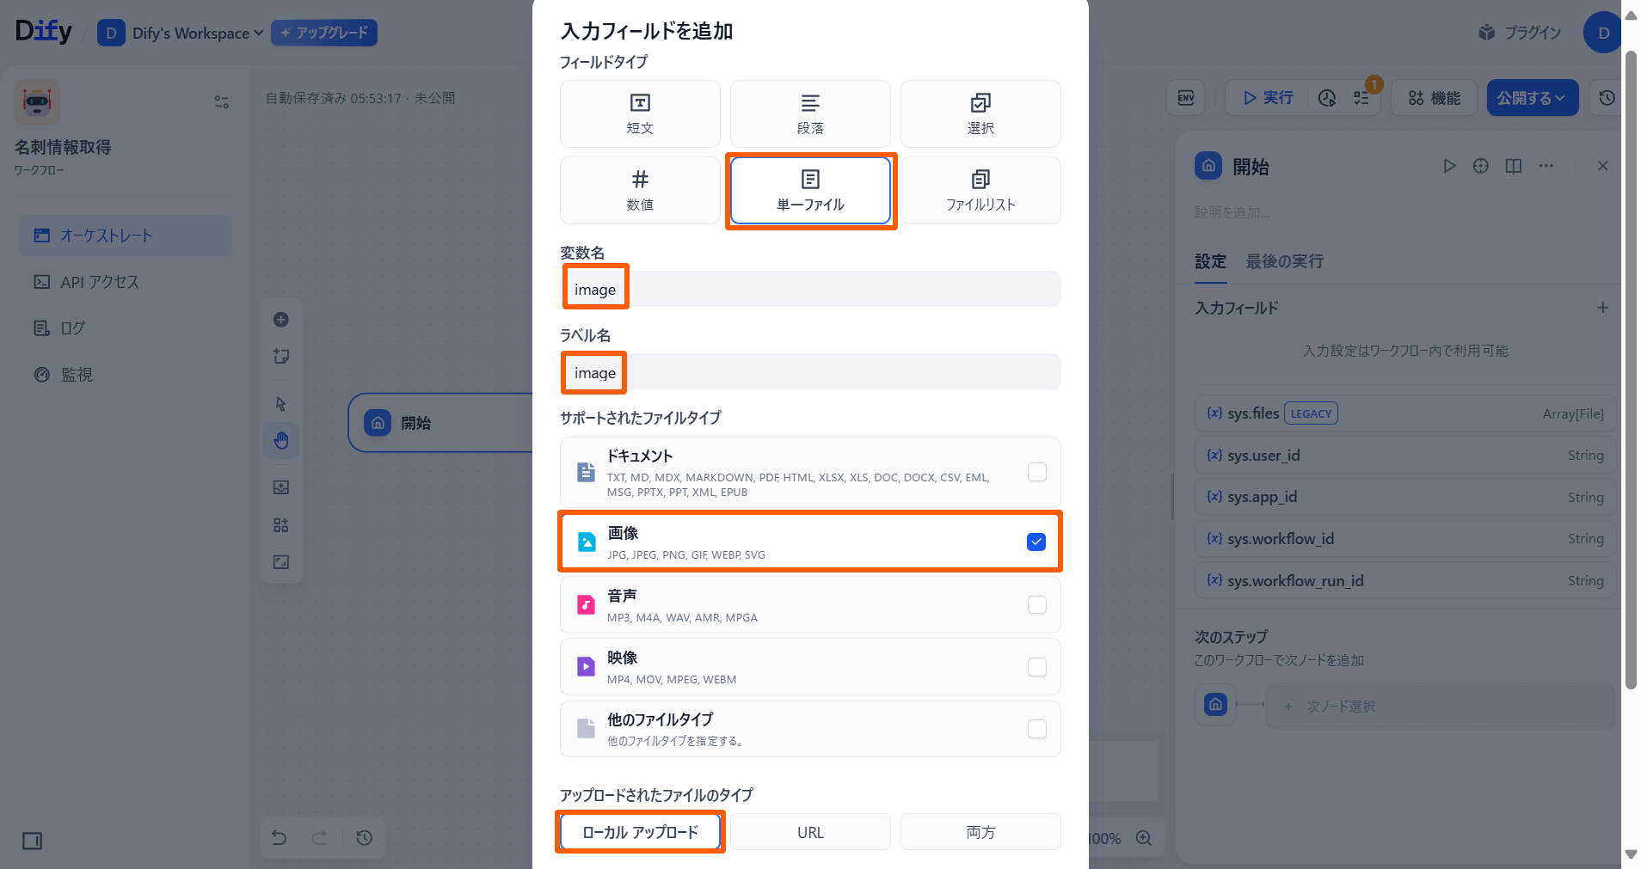Pick the 選択 field type
1641x869 pixels.
point(980,113)
